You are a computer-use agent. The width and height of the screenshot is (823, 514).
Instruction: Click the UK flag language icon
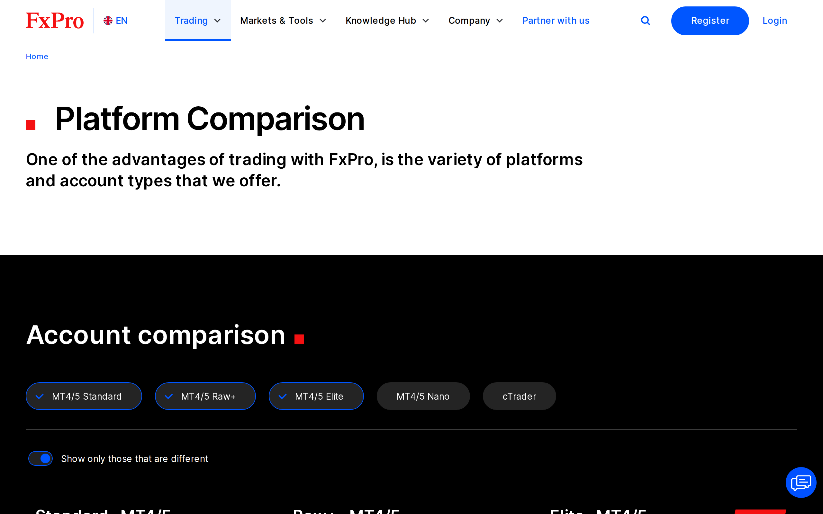tap(108, 21)
